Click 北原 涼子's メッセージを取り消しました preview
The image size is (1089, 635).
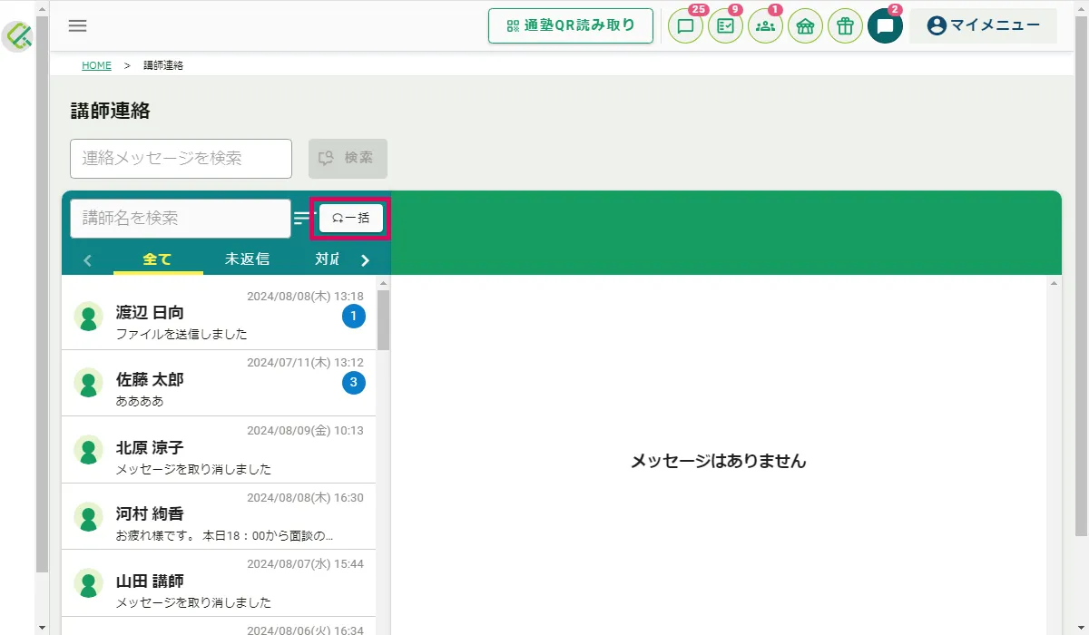click(x=193, y=469)
